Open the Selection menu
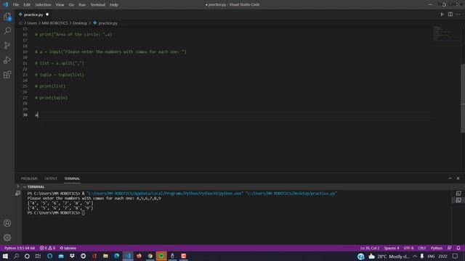The image size is (465, 261). (x=43, y=5)
